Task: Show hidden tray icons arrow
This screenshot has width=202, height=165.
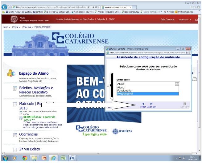Action: [x=176, y=158]
